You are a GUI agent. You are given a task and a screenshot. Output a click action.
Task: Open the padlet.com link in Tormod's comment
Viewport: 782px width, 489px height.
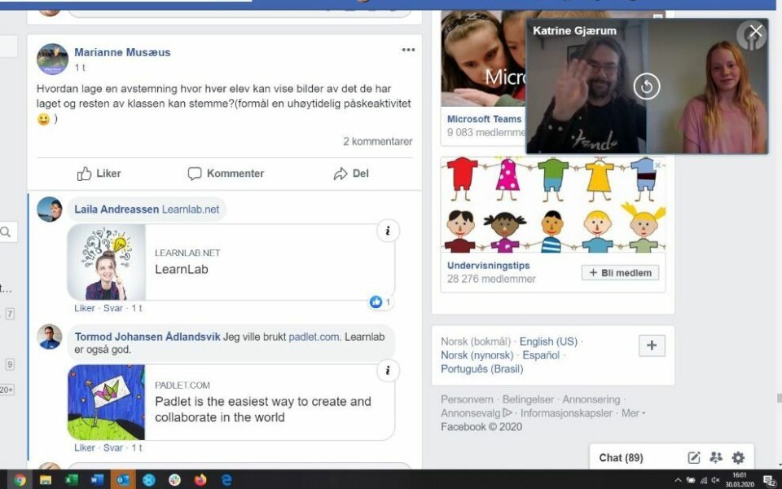pos(314,337)
